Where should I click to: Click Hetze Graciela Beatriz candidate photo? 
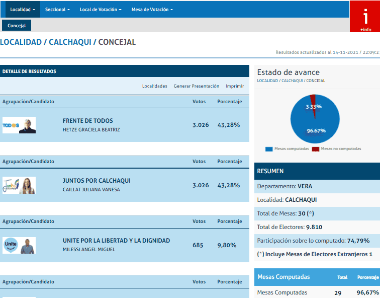pyautogui.click(x=28, y=125)
